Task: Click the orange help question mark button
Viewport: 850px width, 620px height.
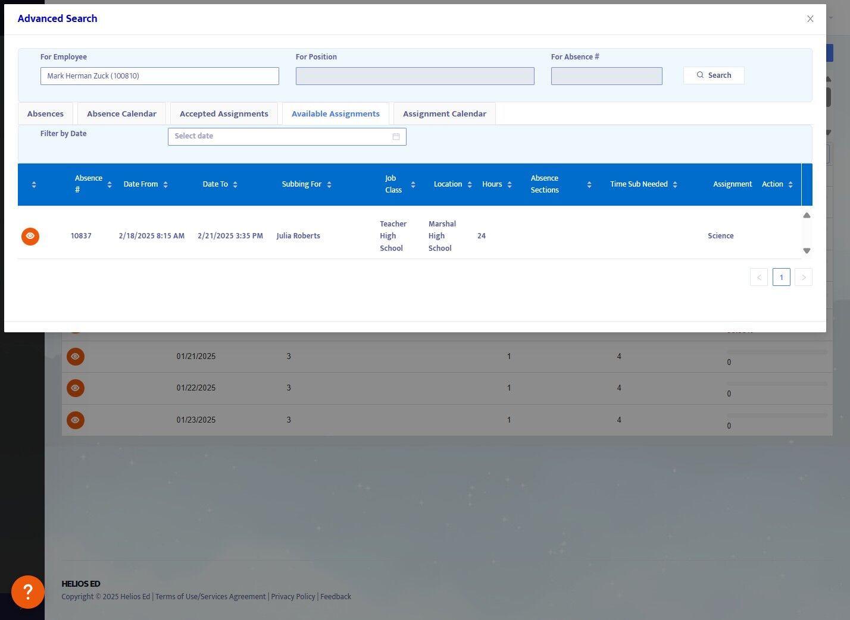Action: (x=27, y=591)
